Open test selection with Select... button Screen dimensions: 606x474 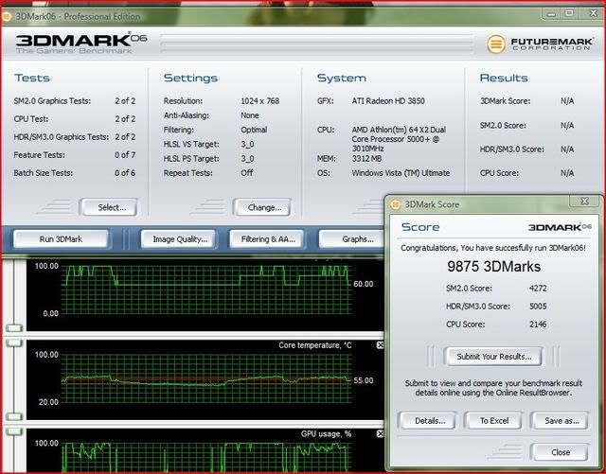click(110, 207)
